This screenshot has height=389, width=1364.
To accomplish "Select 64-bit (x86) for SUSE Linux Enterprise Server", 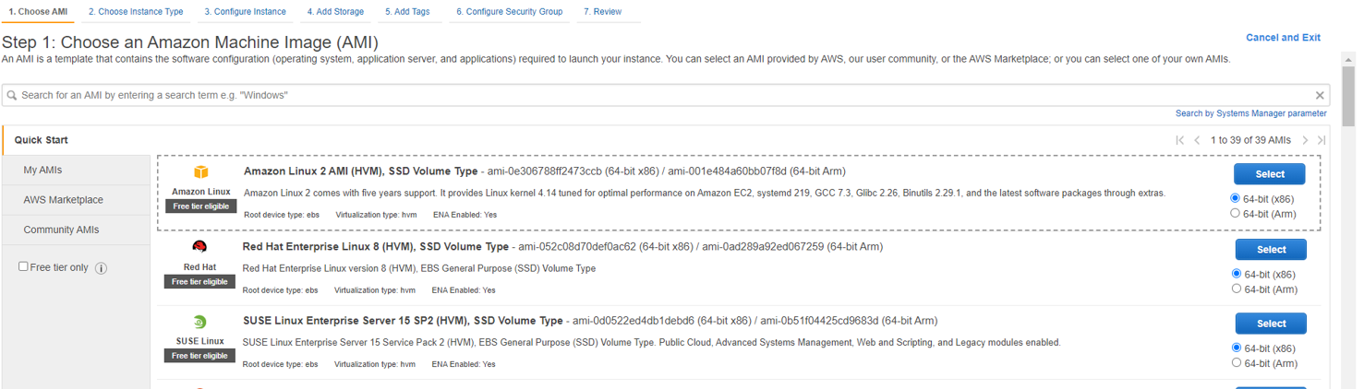I will (1237, 348).
